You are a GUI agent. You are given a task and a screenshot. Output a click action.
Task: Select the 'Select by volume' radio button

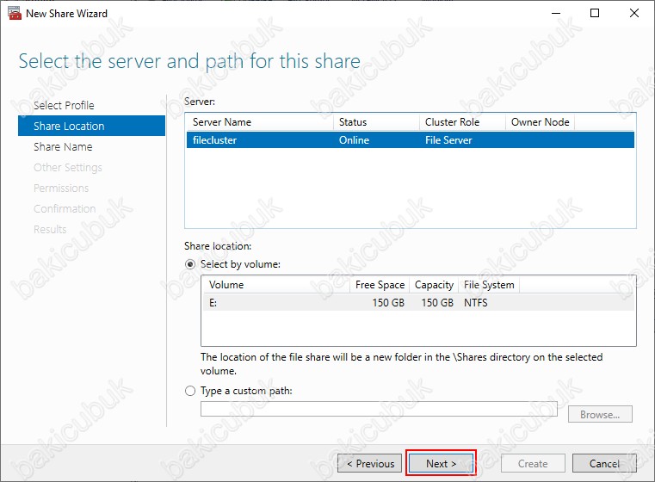point(190,264)
